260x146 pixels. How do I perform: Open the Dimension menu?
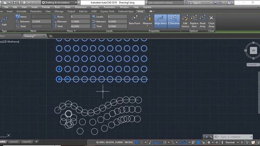tap(80, 7)
